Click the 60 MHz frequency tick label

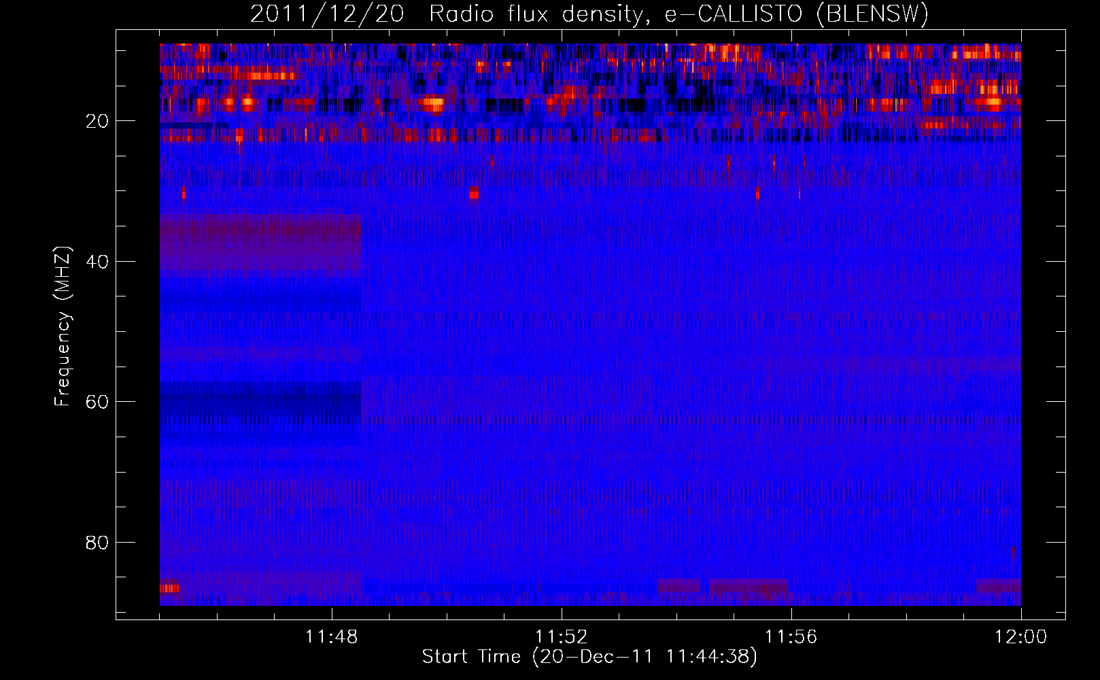98,402
